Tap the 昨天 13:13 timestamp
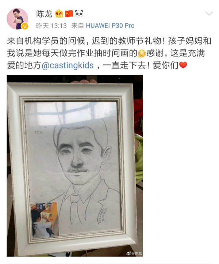Screen dimensions: 219x264 [51, 26]
